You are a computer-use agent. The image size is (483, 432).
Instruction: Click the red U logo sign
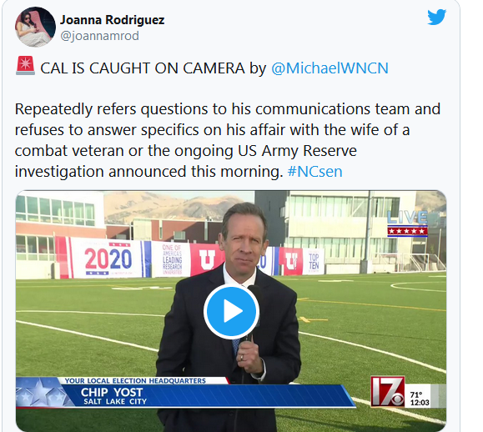tap(207, 259)
